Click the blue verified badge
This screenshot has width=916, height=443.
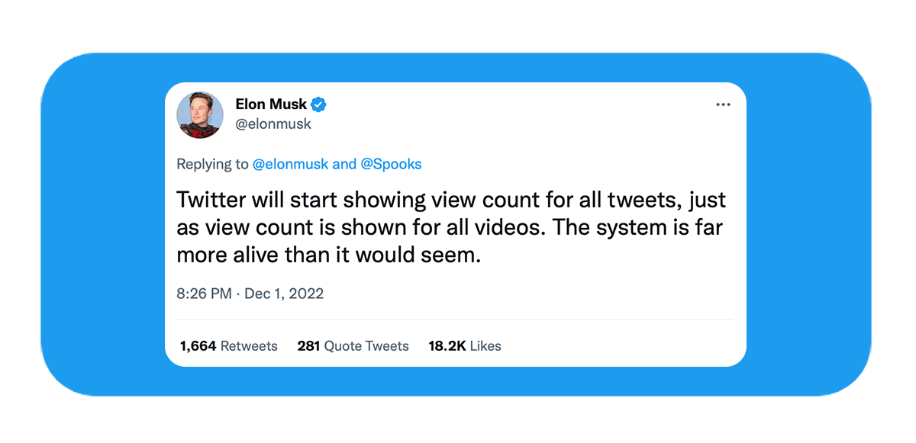pos(318,104)
